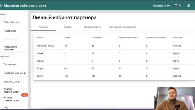
Task: Select the Stepik channel row name
Action: [40, 53]
